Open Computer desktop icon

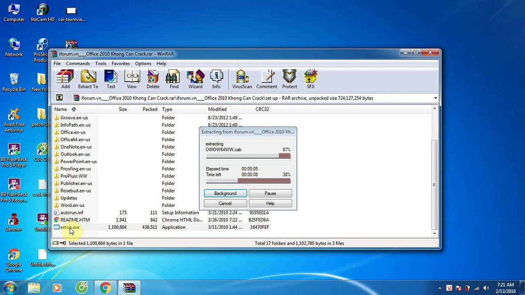coord(14,13)
